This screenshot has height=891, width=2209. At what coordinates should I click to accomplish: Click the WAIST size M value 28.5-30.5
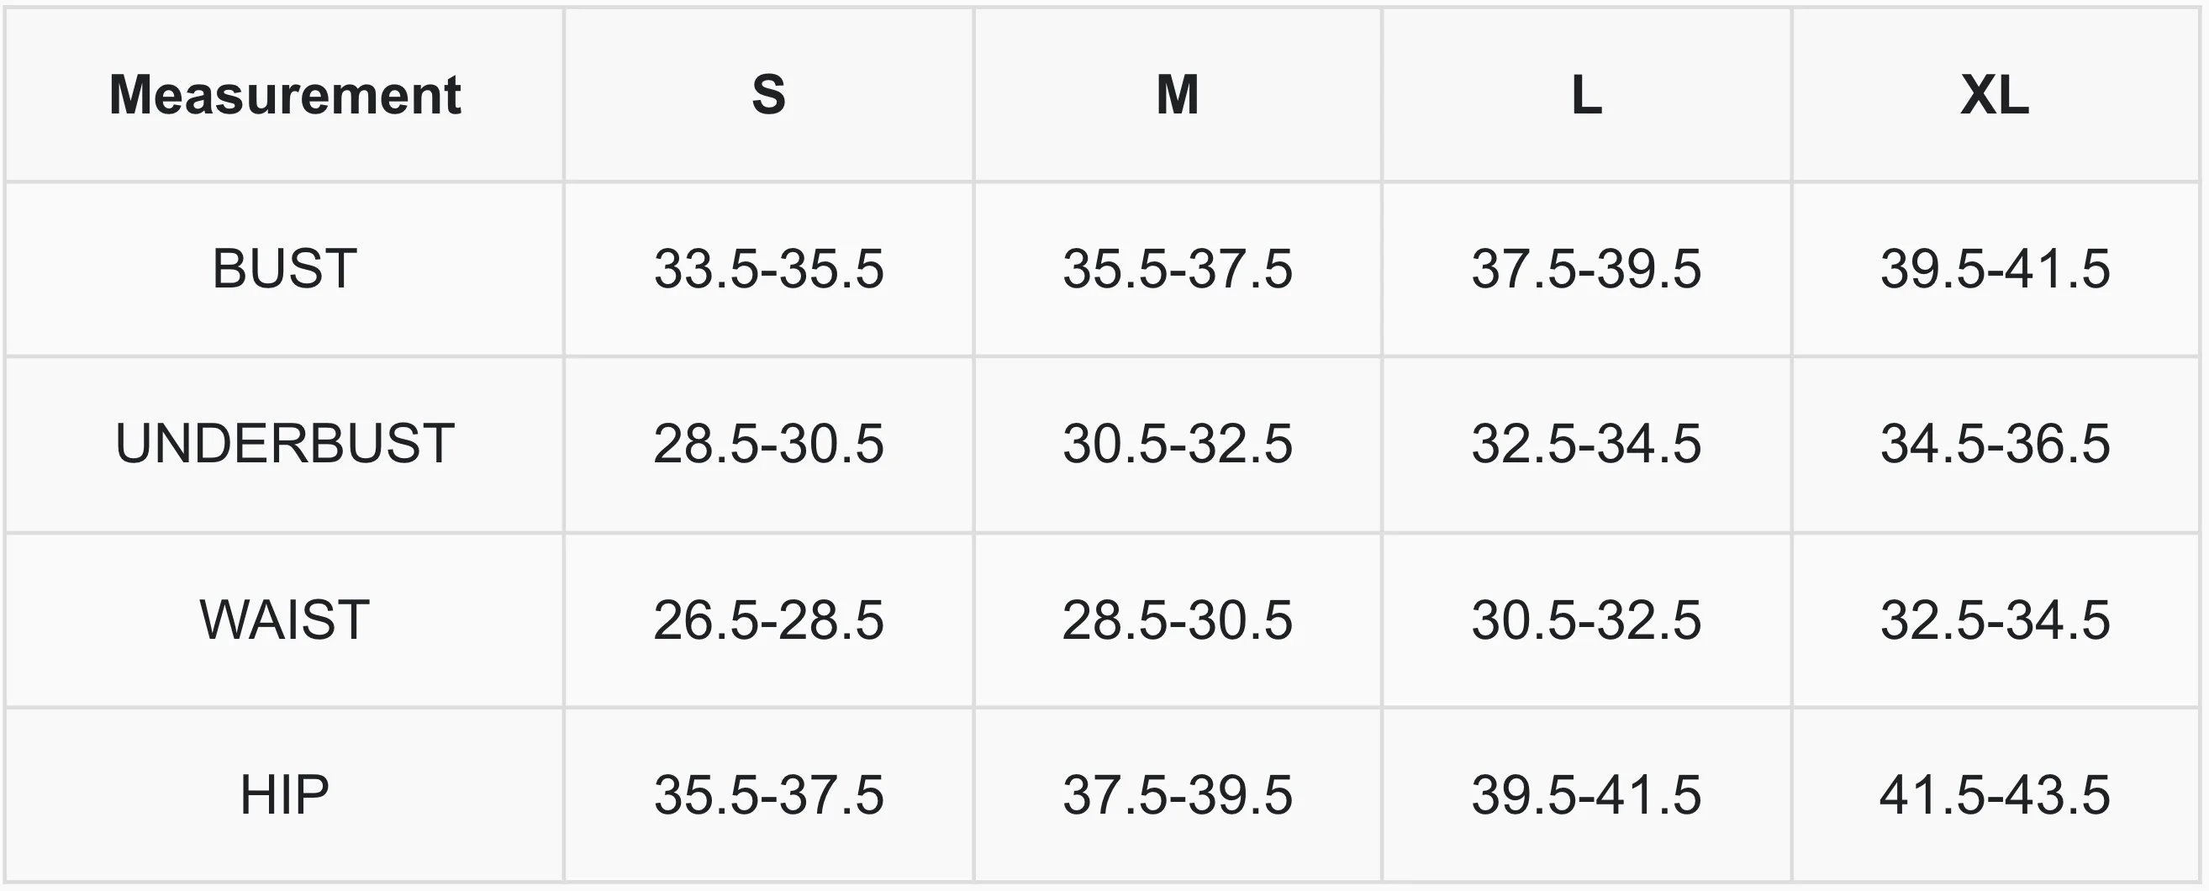tap(1178, 620)
